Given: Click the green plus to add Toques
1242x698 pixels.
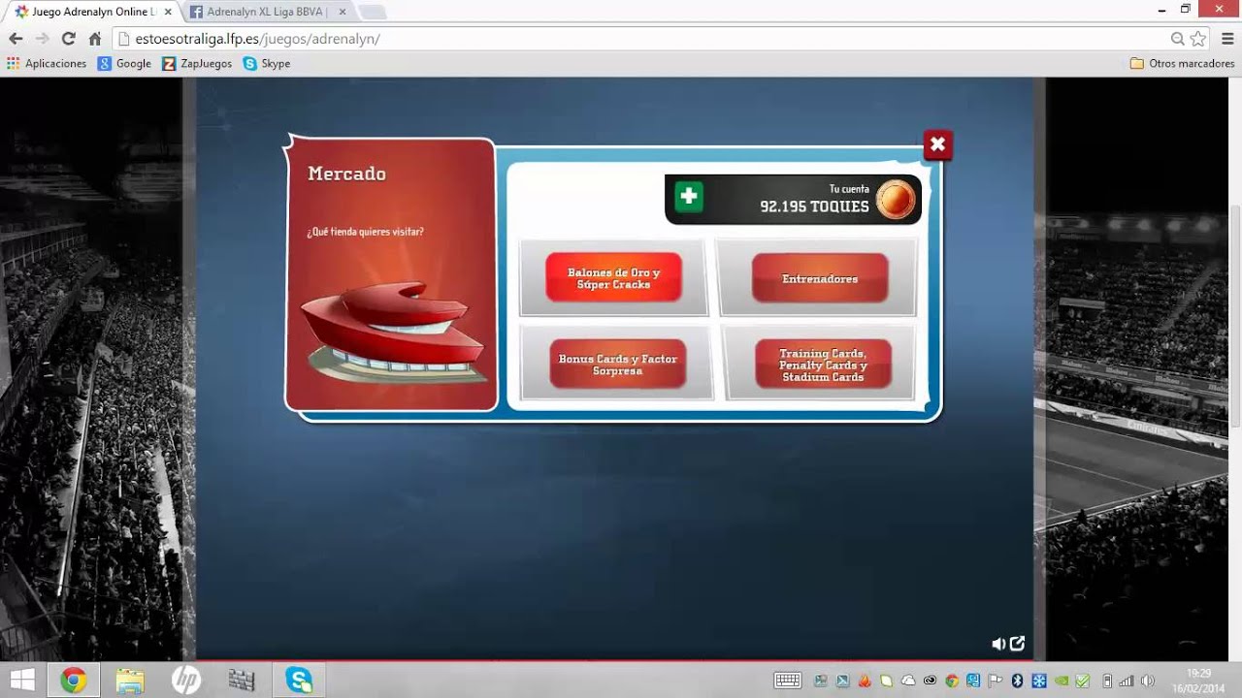Looking at the screenshot, I should point(689,197).
